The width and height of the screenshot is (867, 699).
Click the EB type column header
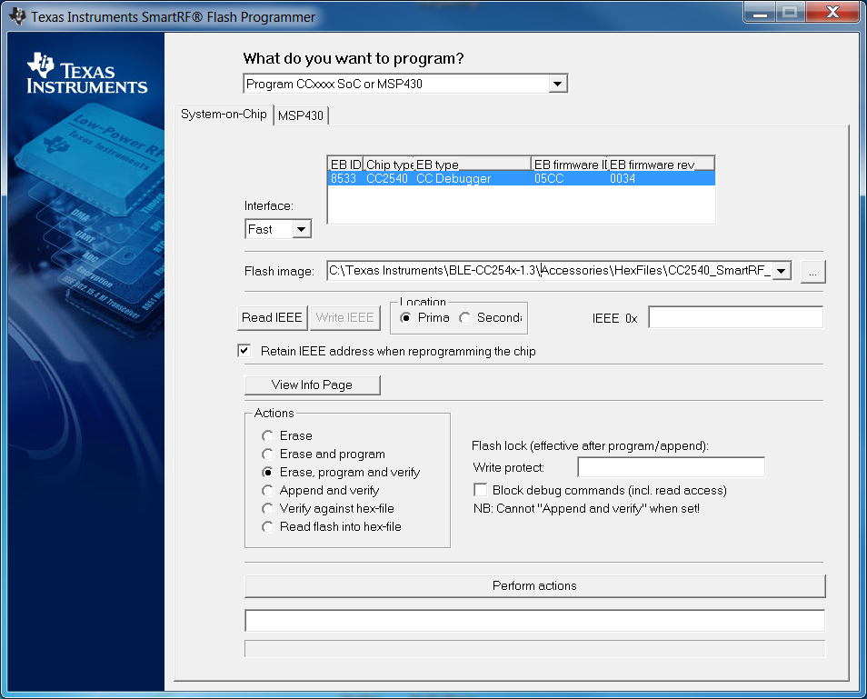point(473,165)
